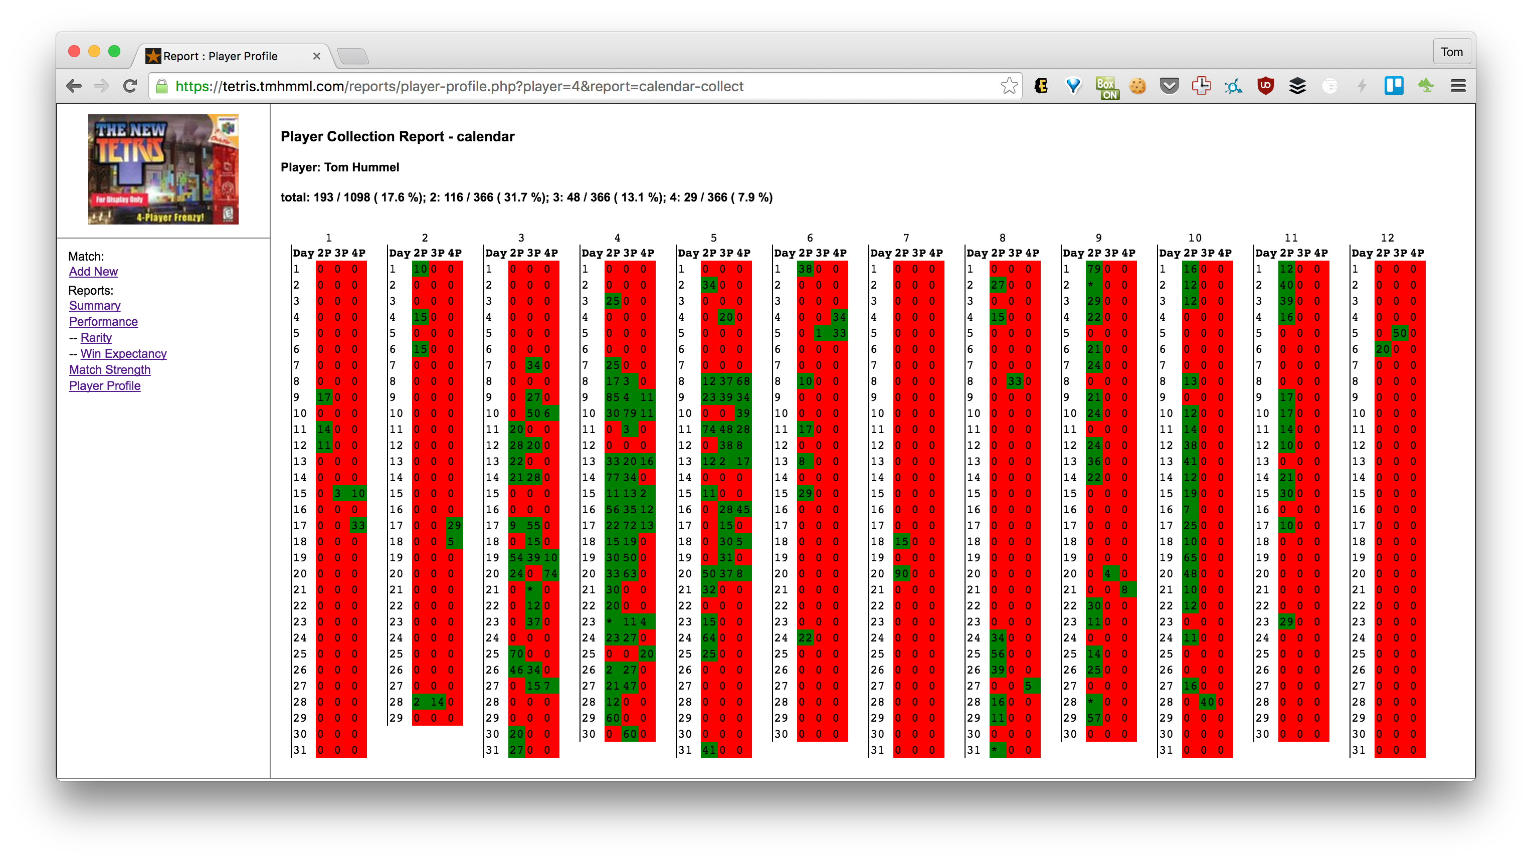Bookmark page with the star icon
The image size is (1532, 861).
pos(1009,86)
